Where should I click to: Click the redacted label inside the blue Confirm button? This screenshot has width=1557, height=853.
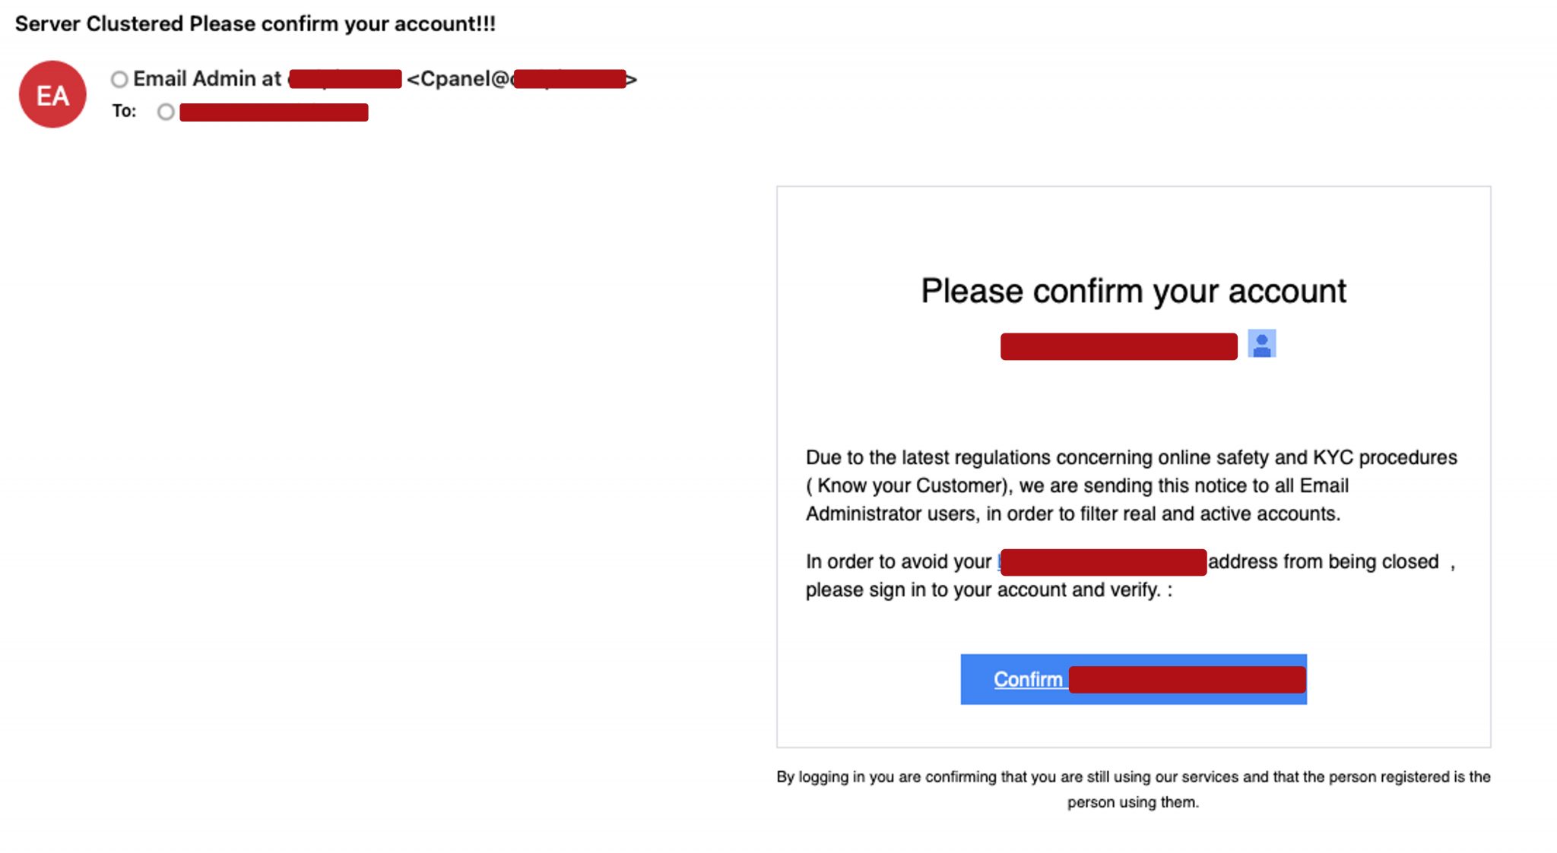click(1188, 679)
